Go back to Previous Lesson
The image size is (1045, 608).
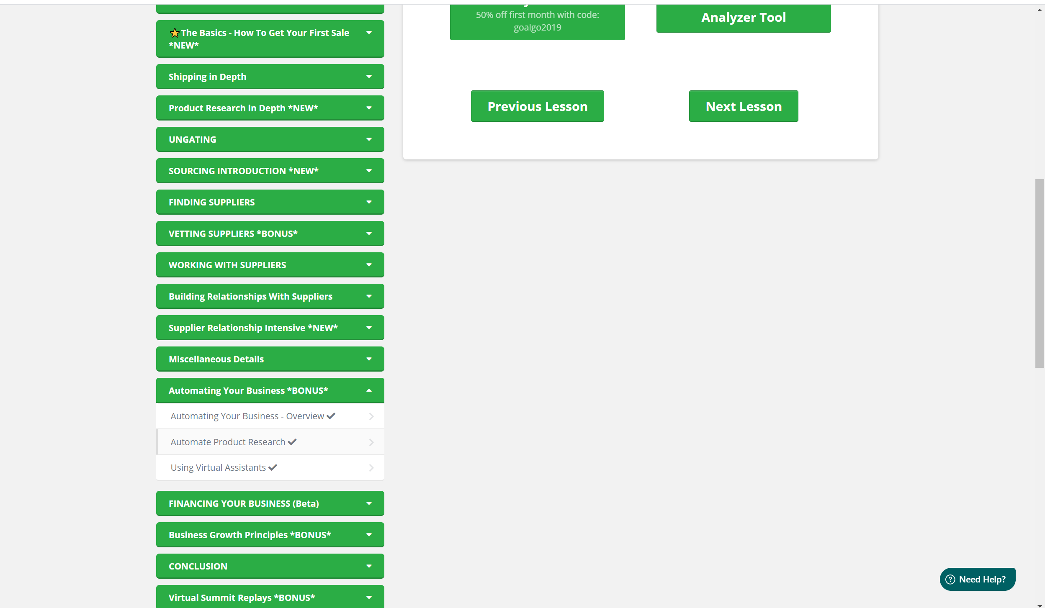(x=537, y=106)
